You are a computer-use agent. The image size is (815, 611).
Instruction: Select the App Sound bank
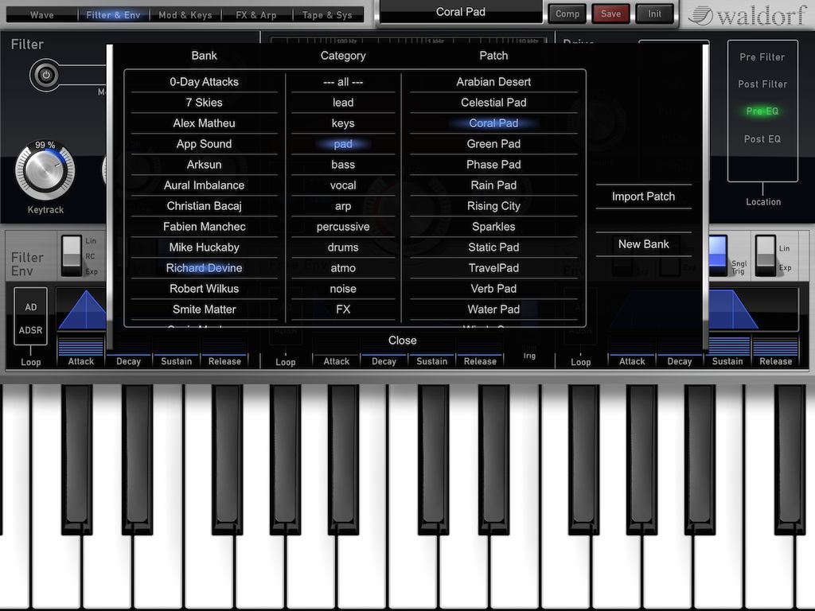pyautogui.click(x=205, y=144)
